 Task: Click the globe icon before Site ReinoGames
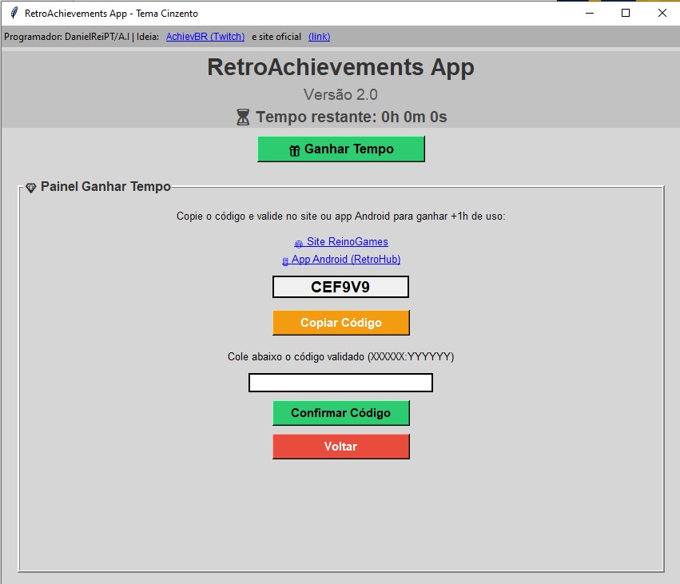click(x=298, y=244)
